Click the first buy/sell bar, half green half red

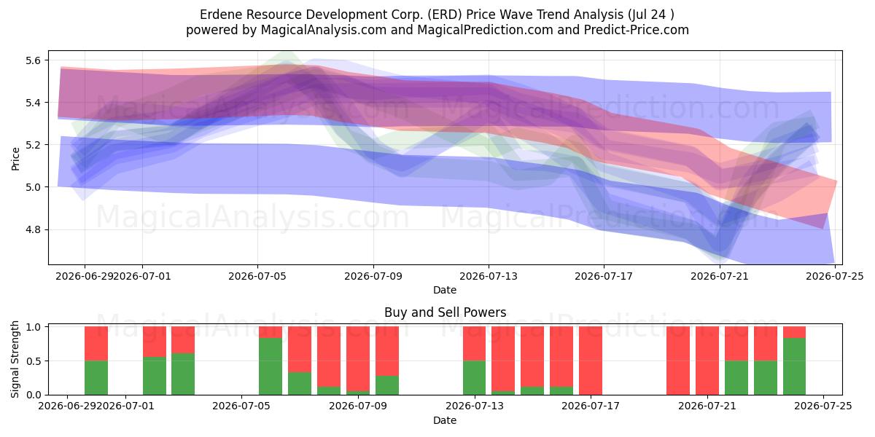(x=96, y=361)
